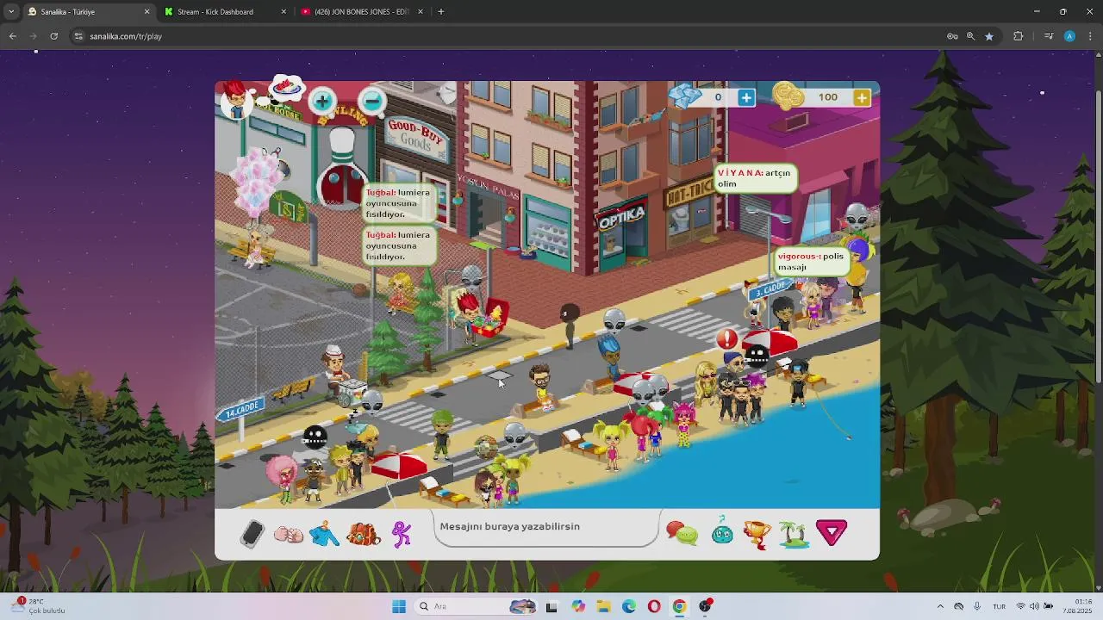Screen dimensions: 1103x620
Task: Click into the 'Mesajını buraya yazabilirsin' message box
Action: (x=546, y=526)
